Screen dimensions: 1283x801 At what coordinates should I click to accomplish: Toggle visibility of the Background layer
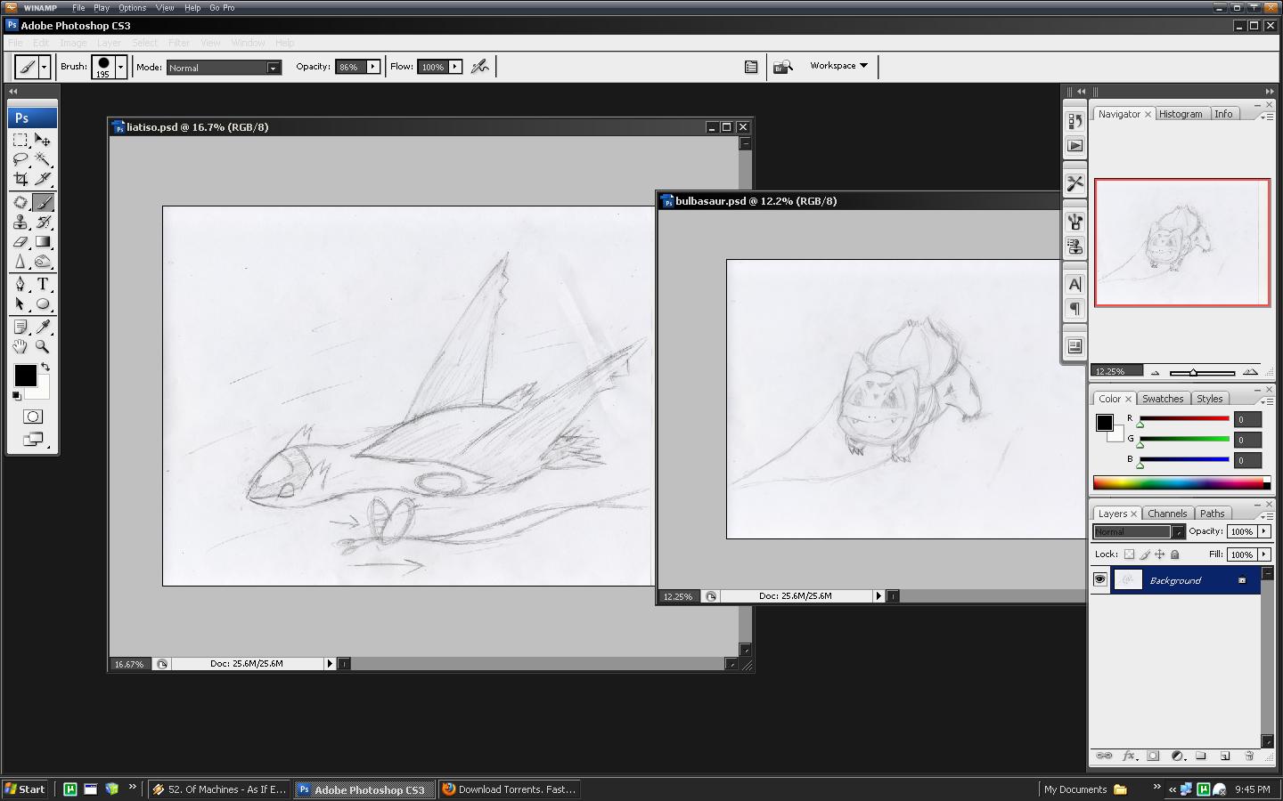click(x=1100, y=579)
